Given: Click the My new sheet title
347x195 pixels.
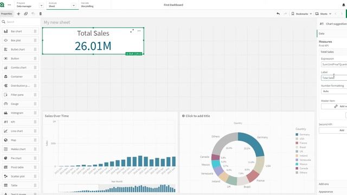Looking at the screenshot, I should (57, 22).
